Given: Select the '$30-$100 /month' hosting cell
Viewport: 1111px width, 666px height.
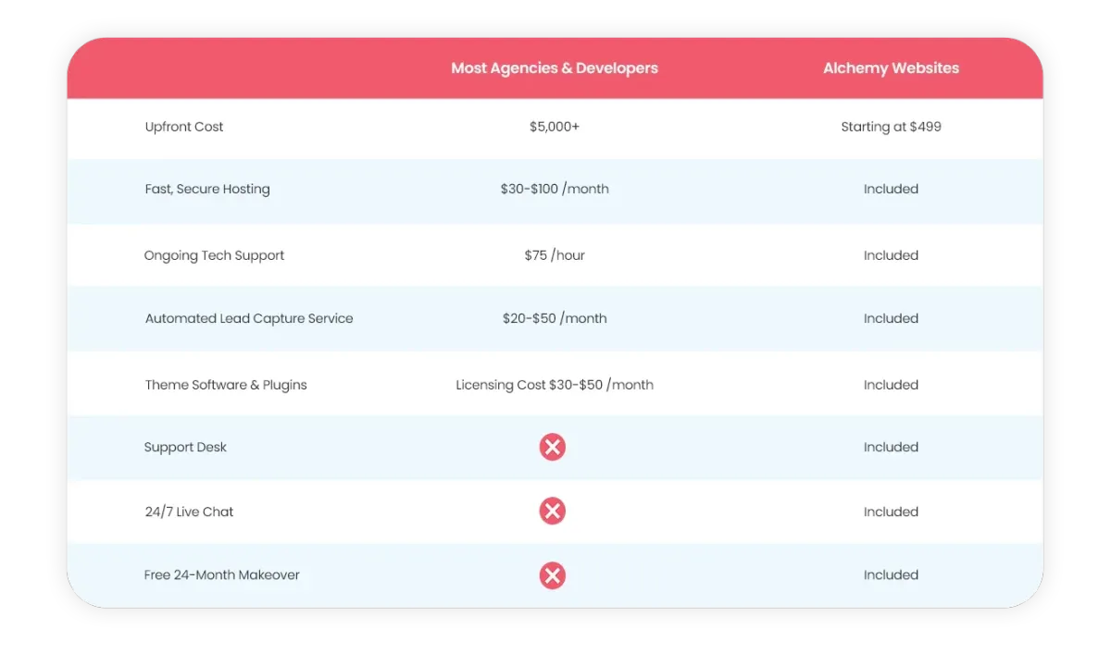Looking at the screenshot, I should [555, 189].
